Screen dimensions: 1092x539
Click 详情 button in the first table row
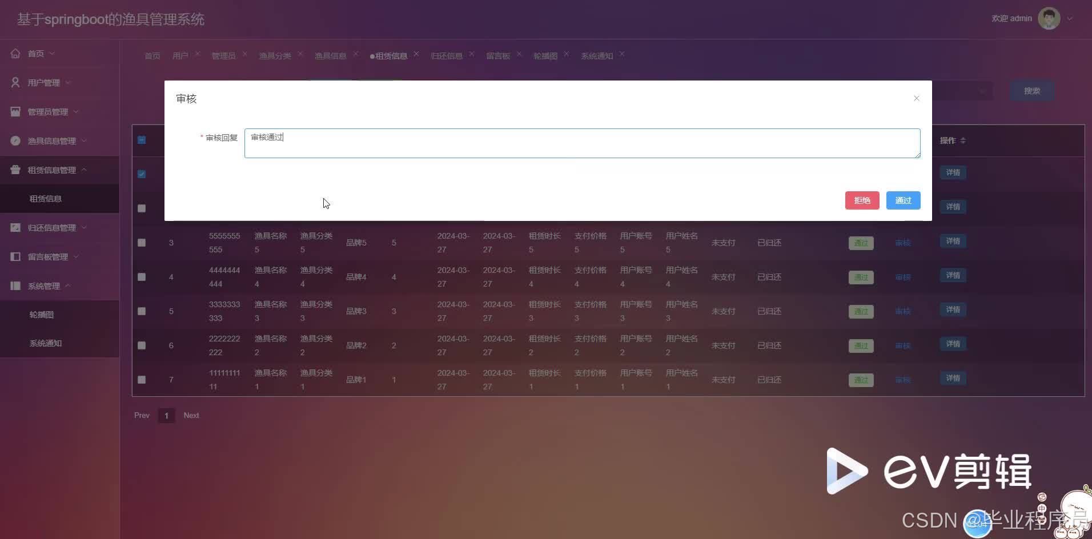[x=953, y=172]
